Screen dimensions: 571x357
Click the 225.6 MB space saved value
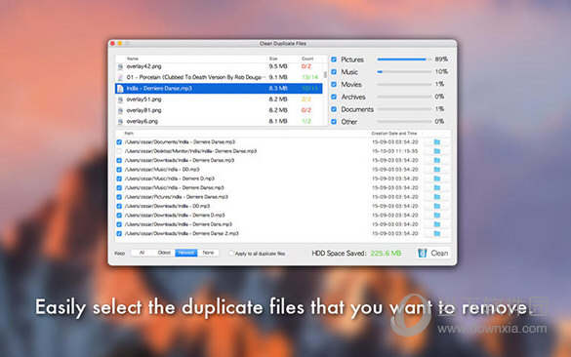(x=386, y=254)
